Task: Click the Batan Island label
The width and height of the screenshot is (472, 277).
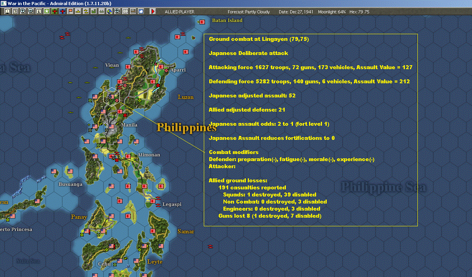Action: tap(227, 20)
